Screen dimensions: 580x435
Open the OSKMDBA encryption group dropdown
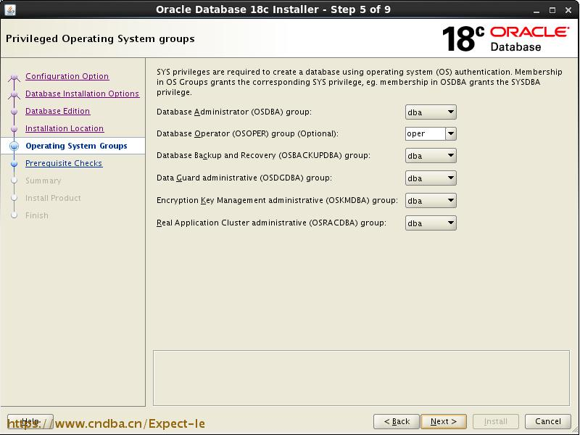pyautogui.click(x=450, y=200)
